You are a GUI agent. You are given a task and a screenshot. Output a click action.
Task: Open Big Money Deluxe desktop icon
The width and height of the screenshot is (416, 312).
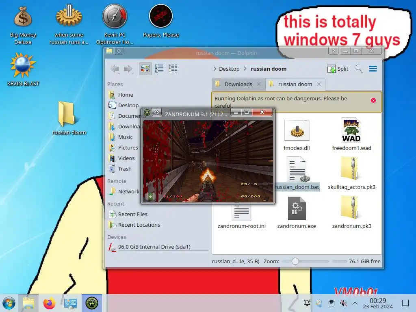(x=23, y=25)
